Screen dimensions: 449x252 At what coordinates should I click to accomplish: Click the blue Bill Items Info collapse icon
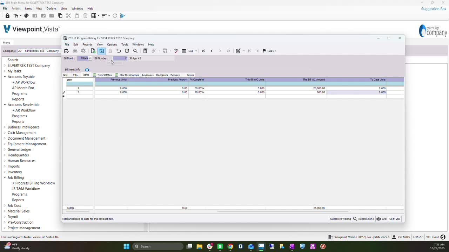(87, 70)
